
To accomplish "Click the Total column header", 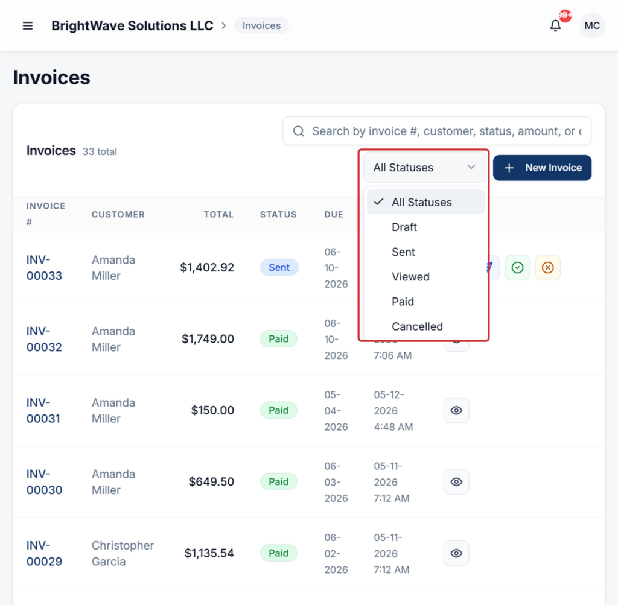I will click(x=218, y=214).
